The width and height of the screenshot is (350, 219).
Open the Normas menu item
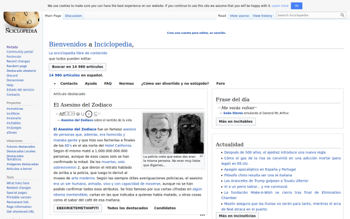[127, 84]
